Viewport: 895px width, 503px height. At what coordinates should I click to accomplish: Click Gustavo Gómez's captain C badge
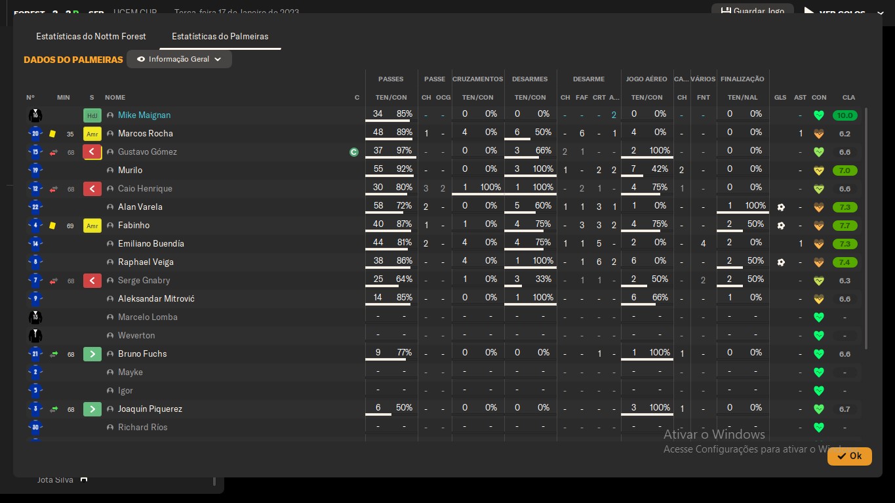354,152
